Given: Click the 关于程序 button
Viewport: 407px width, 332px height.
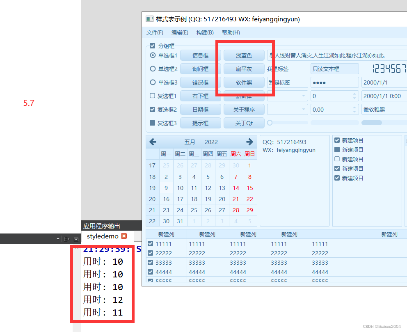Looking at the screenshot, I should point(244,109).
